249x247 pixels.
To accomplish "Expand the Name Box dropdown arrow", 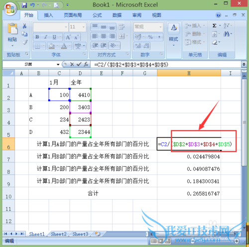I will (58, 64).
